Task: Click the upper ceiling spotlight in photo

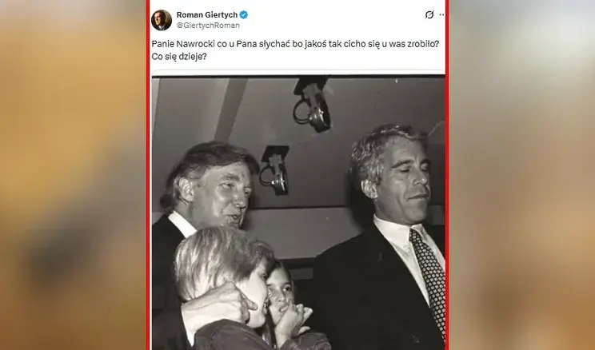Action: point(313,104)
